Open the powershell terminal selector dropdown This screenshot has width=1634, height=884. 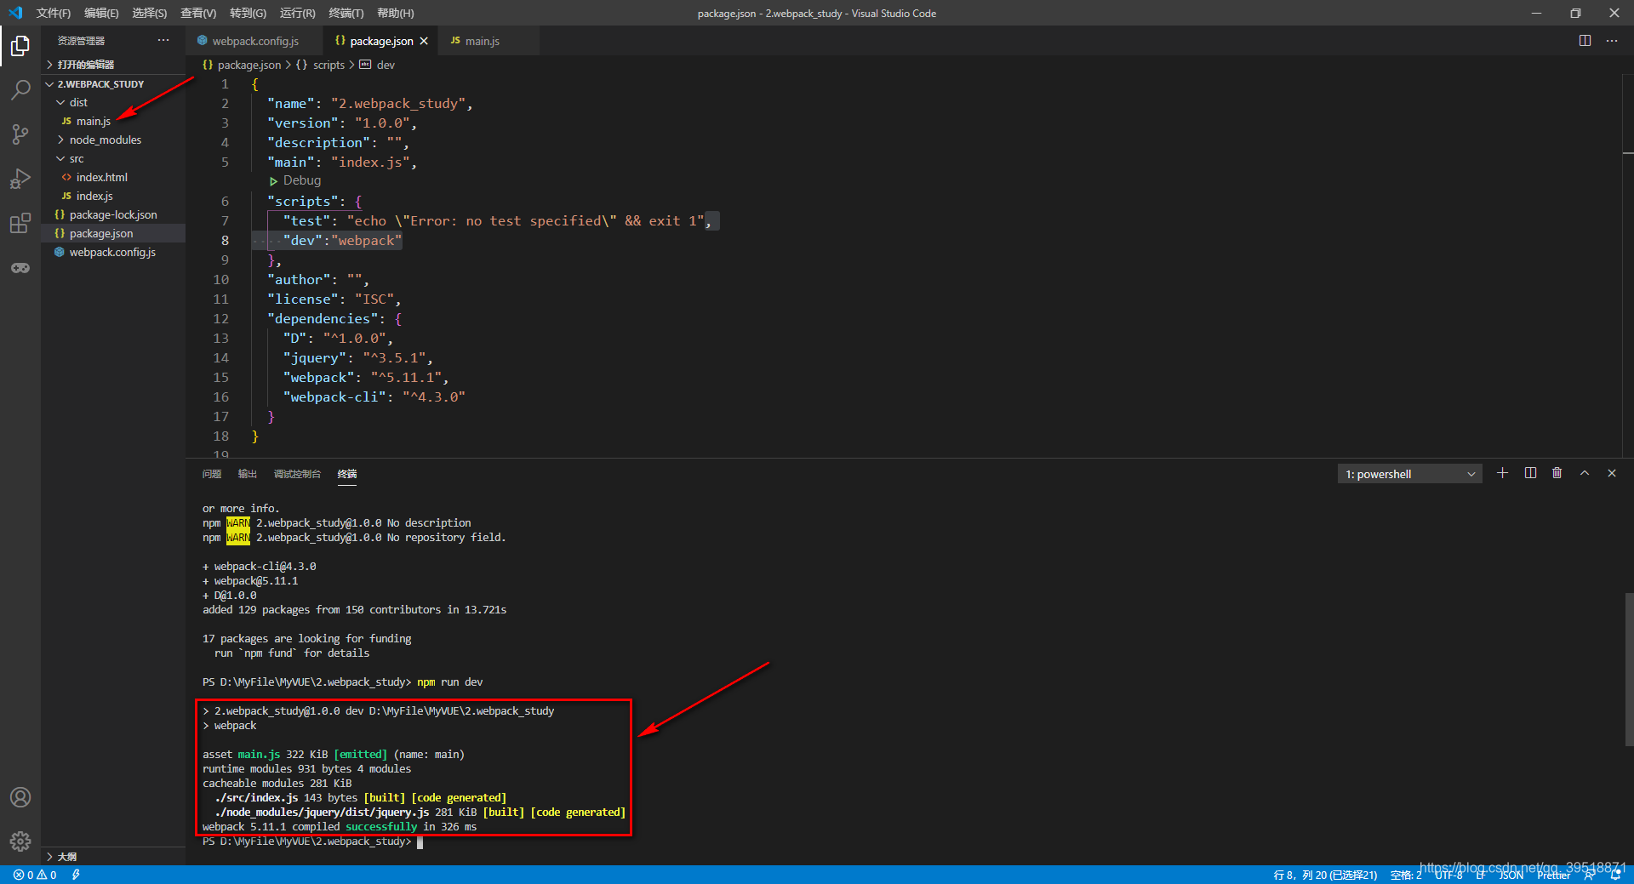point(1410,474)
